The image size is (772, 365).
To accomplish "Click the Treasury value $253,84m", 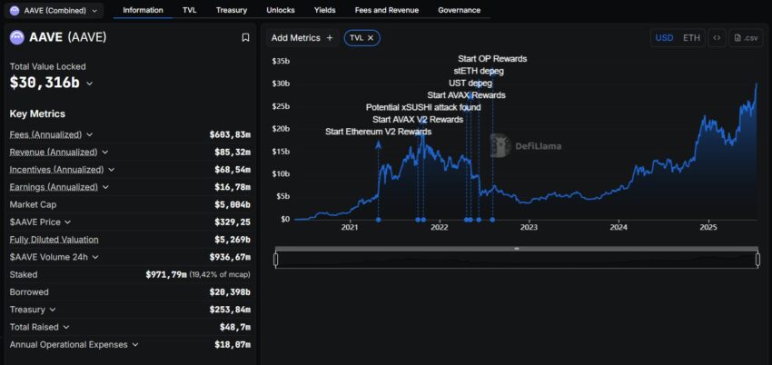I will (230, 310).
